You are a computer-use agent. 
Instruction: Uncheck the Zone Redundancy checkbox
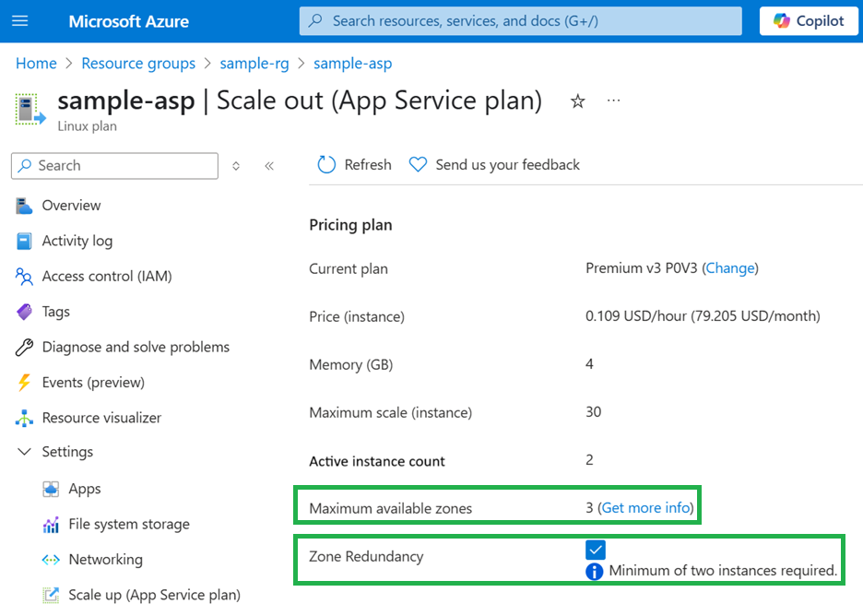(596, 551)
